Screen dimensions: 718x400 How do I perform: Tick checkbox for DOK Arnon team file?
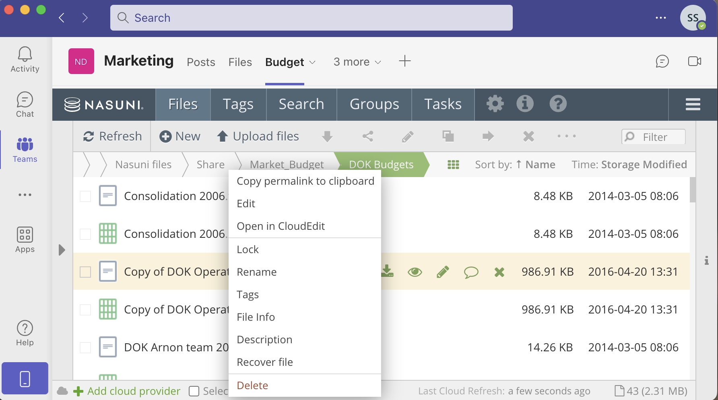click(x=85, y=348)
